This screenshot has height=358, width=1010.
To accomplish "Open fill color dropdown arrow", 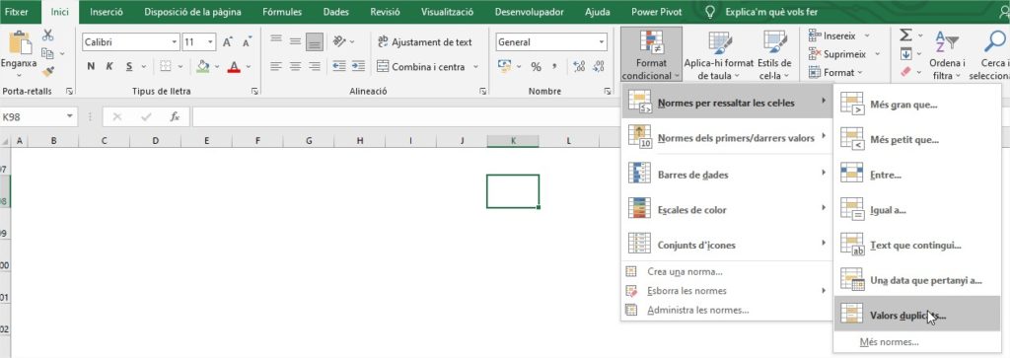I will (217, 66).
